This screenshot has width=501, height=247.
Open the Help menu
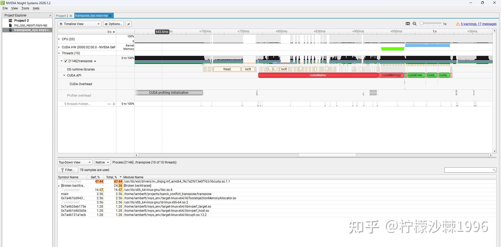coord(36,8)
